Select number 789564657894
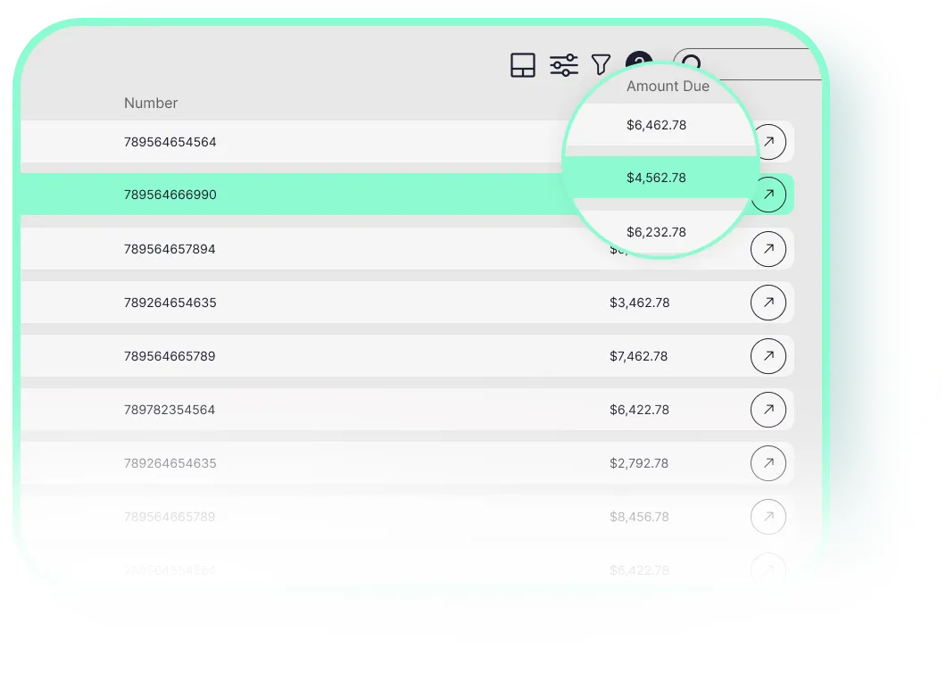This screenshot has width=946, height=673. click(170, 249)
